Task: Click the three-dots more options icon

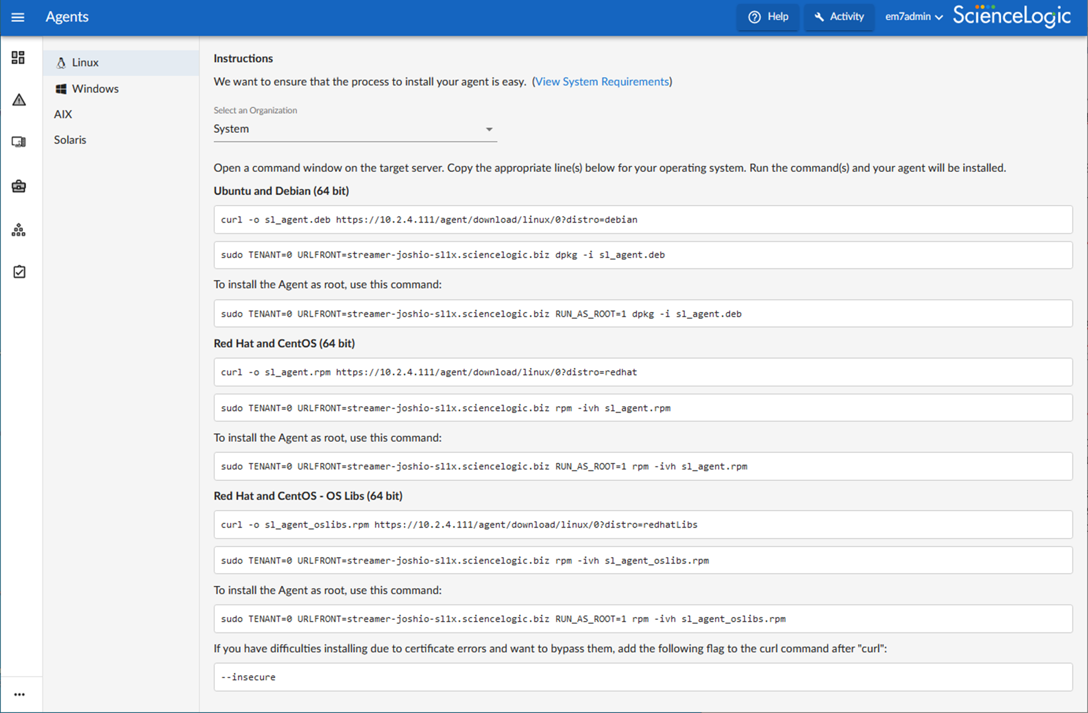Action: (19, 694)
